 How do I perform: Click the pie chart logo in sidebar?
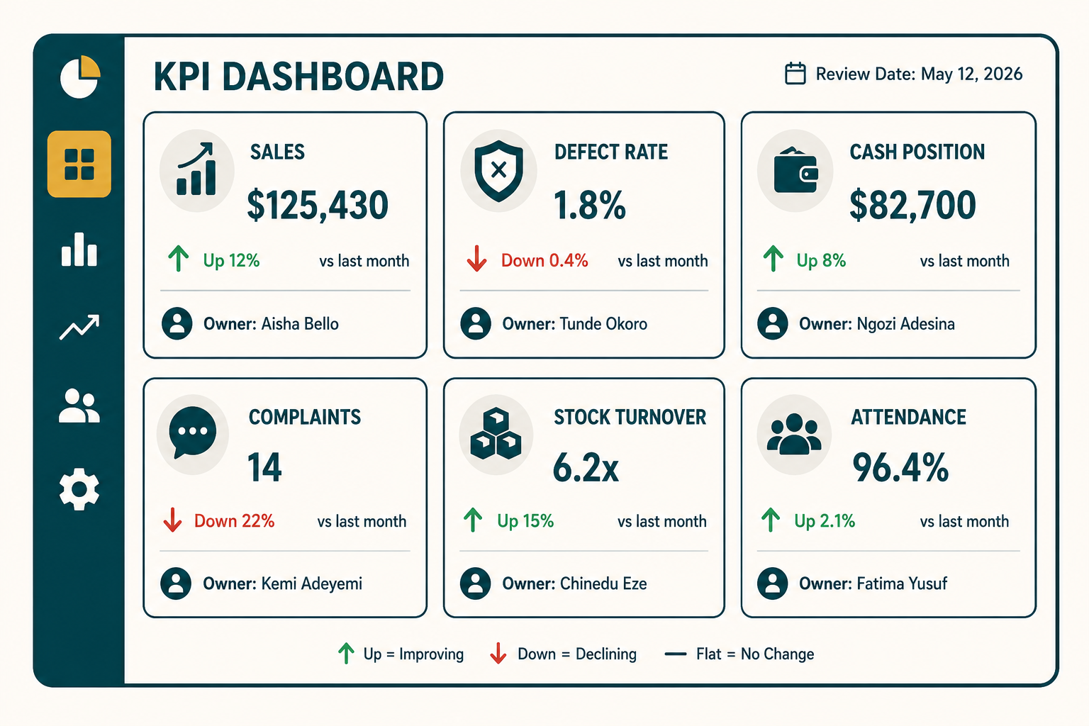coord(80,77)
